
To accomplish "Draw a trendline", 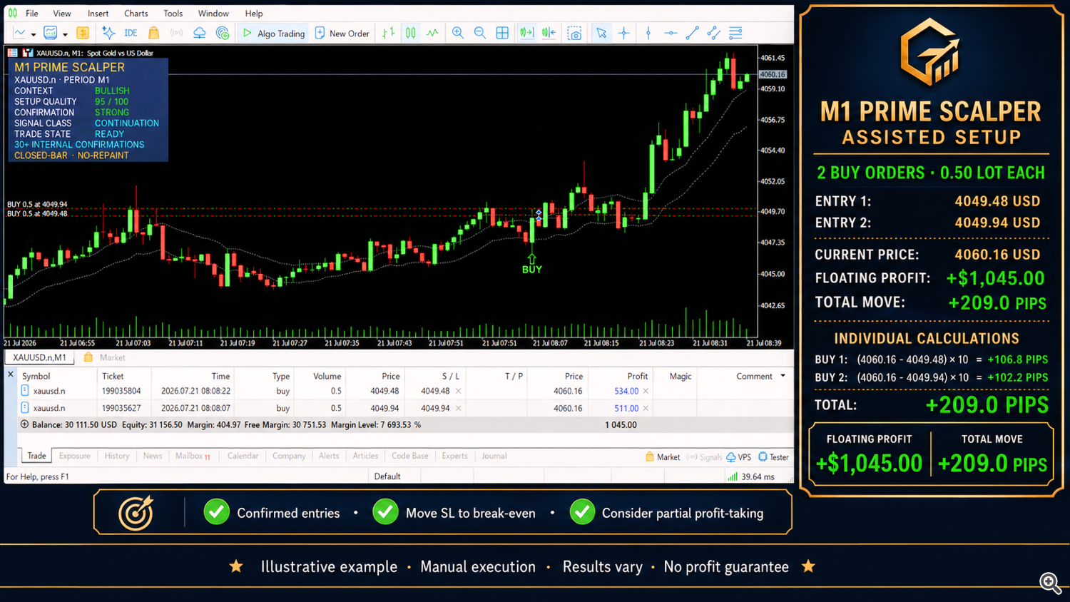I will click(x=692, y=33).
